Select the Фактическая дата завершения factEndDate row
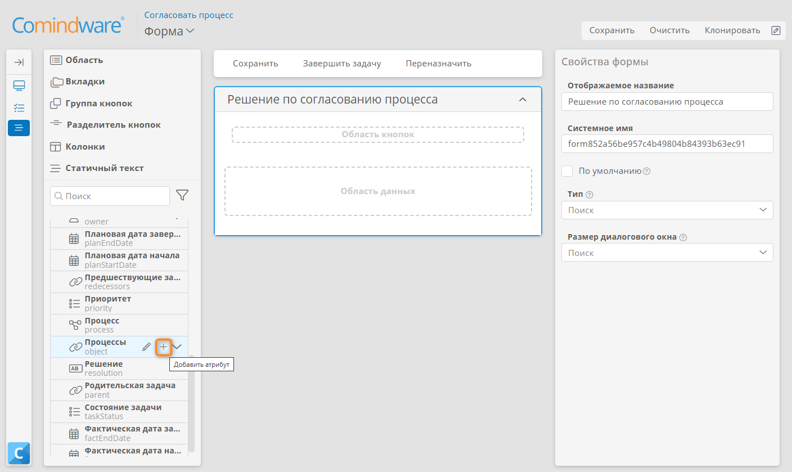 pyautogui.click(x=119, y=433)
